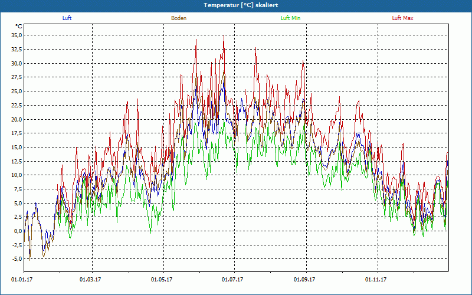The height and width of the screenshot is (295, 472).
Task: Click the 01.01.17 date label
Action: click(22, 280)
